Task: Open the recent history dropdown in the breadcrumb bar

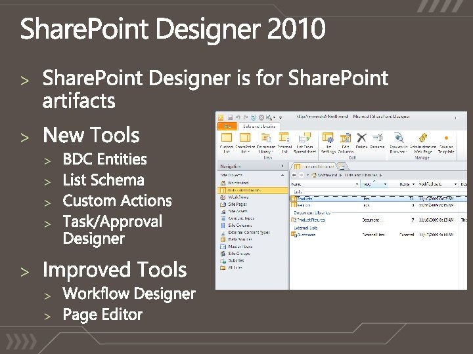Action: coord(307,175)
